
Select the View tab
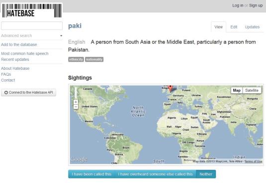click(x=218, y=27)
